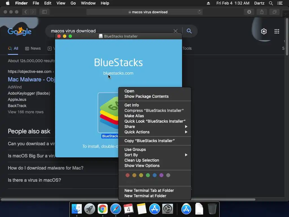Expand Sort By submenu
The height and width of the screenshot is (217, 289).
(x=155, y=155)
